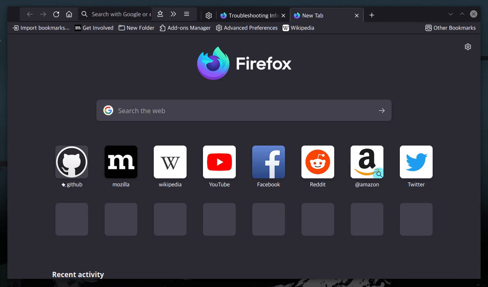Bookmark this page with the star icon
This screenshot has width=488, height=287.
pyautogui.click(x=160, y=14)
